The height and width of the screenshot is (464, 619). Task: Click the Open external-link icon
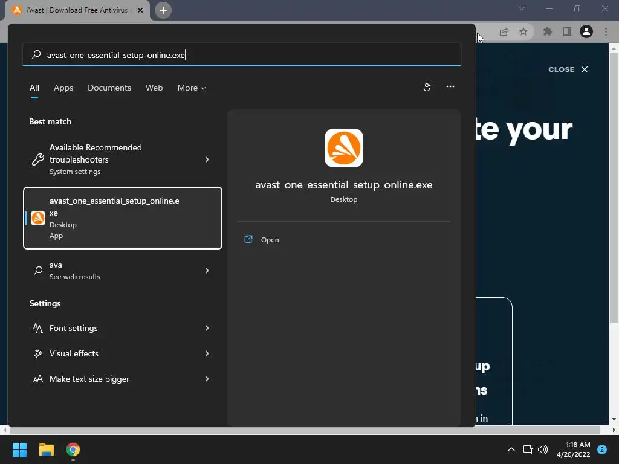tap(248, 239)
